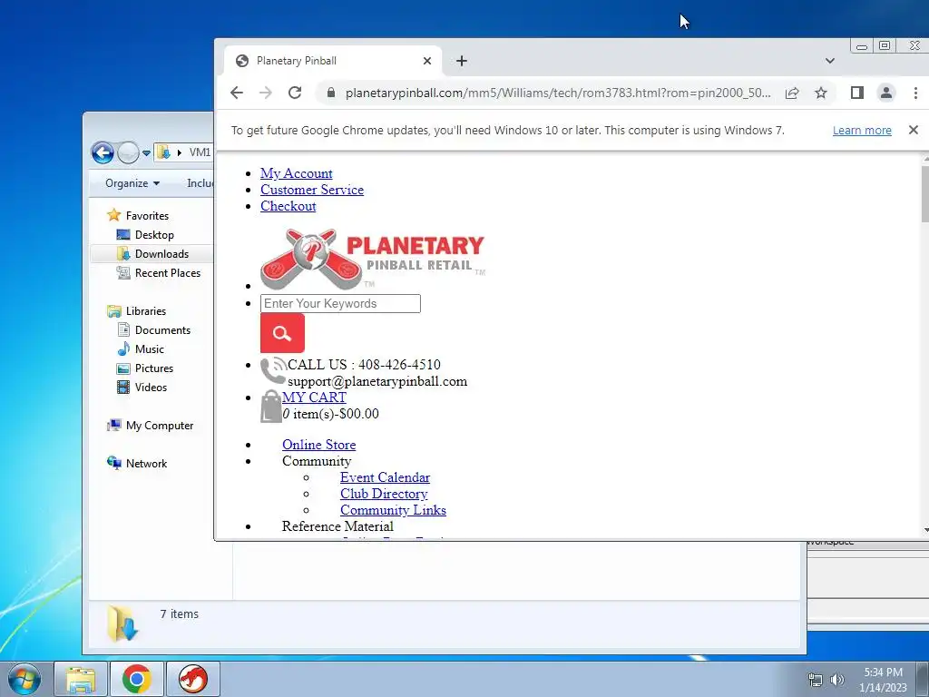
Task: Open Chrome's side panel
Action: coord(856,93)
